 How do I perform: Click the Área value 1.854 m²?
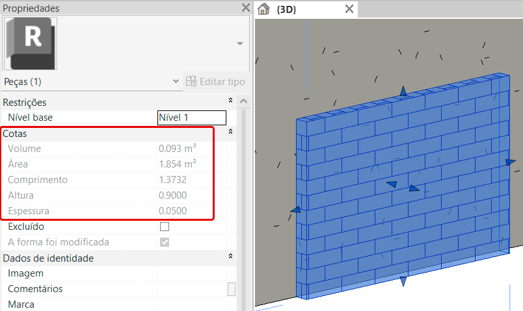[178, 164]
